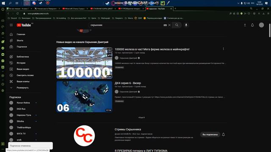Screen dimensions: 271x152
Task: Open channel Скрынник Дмитрий under first video
Action: [x=128, y=58]
